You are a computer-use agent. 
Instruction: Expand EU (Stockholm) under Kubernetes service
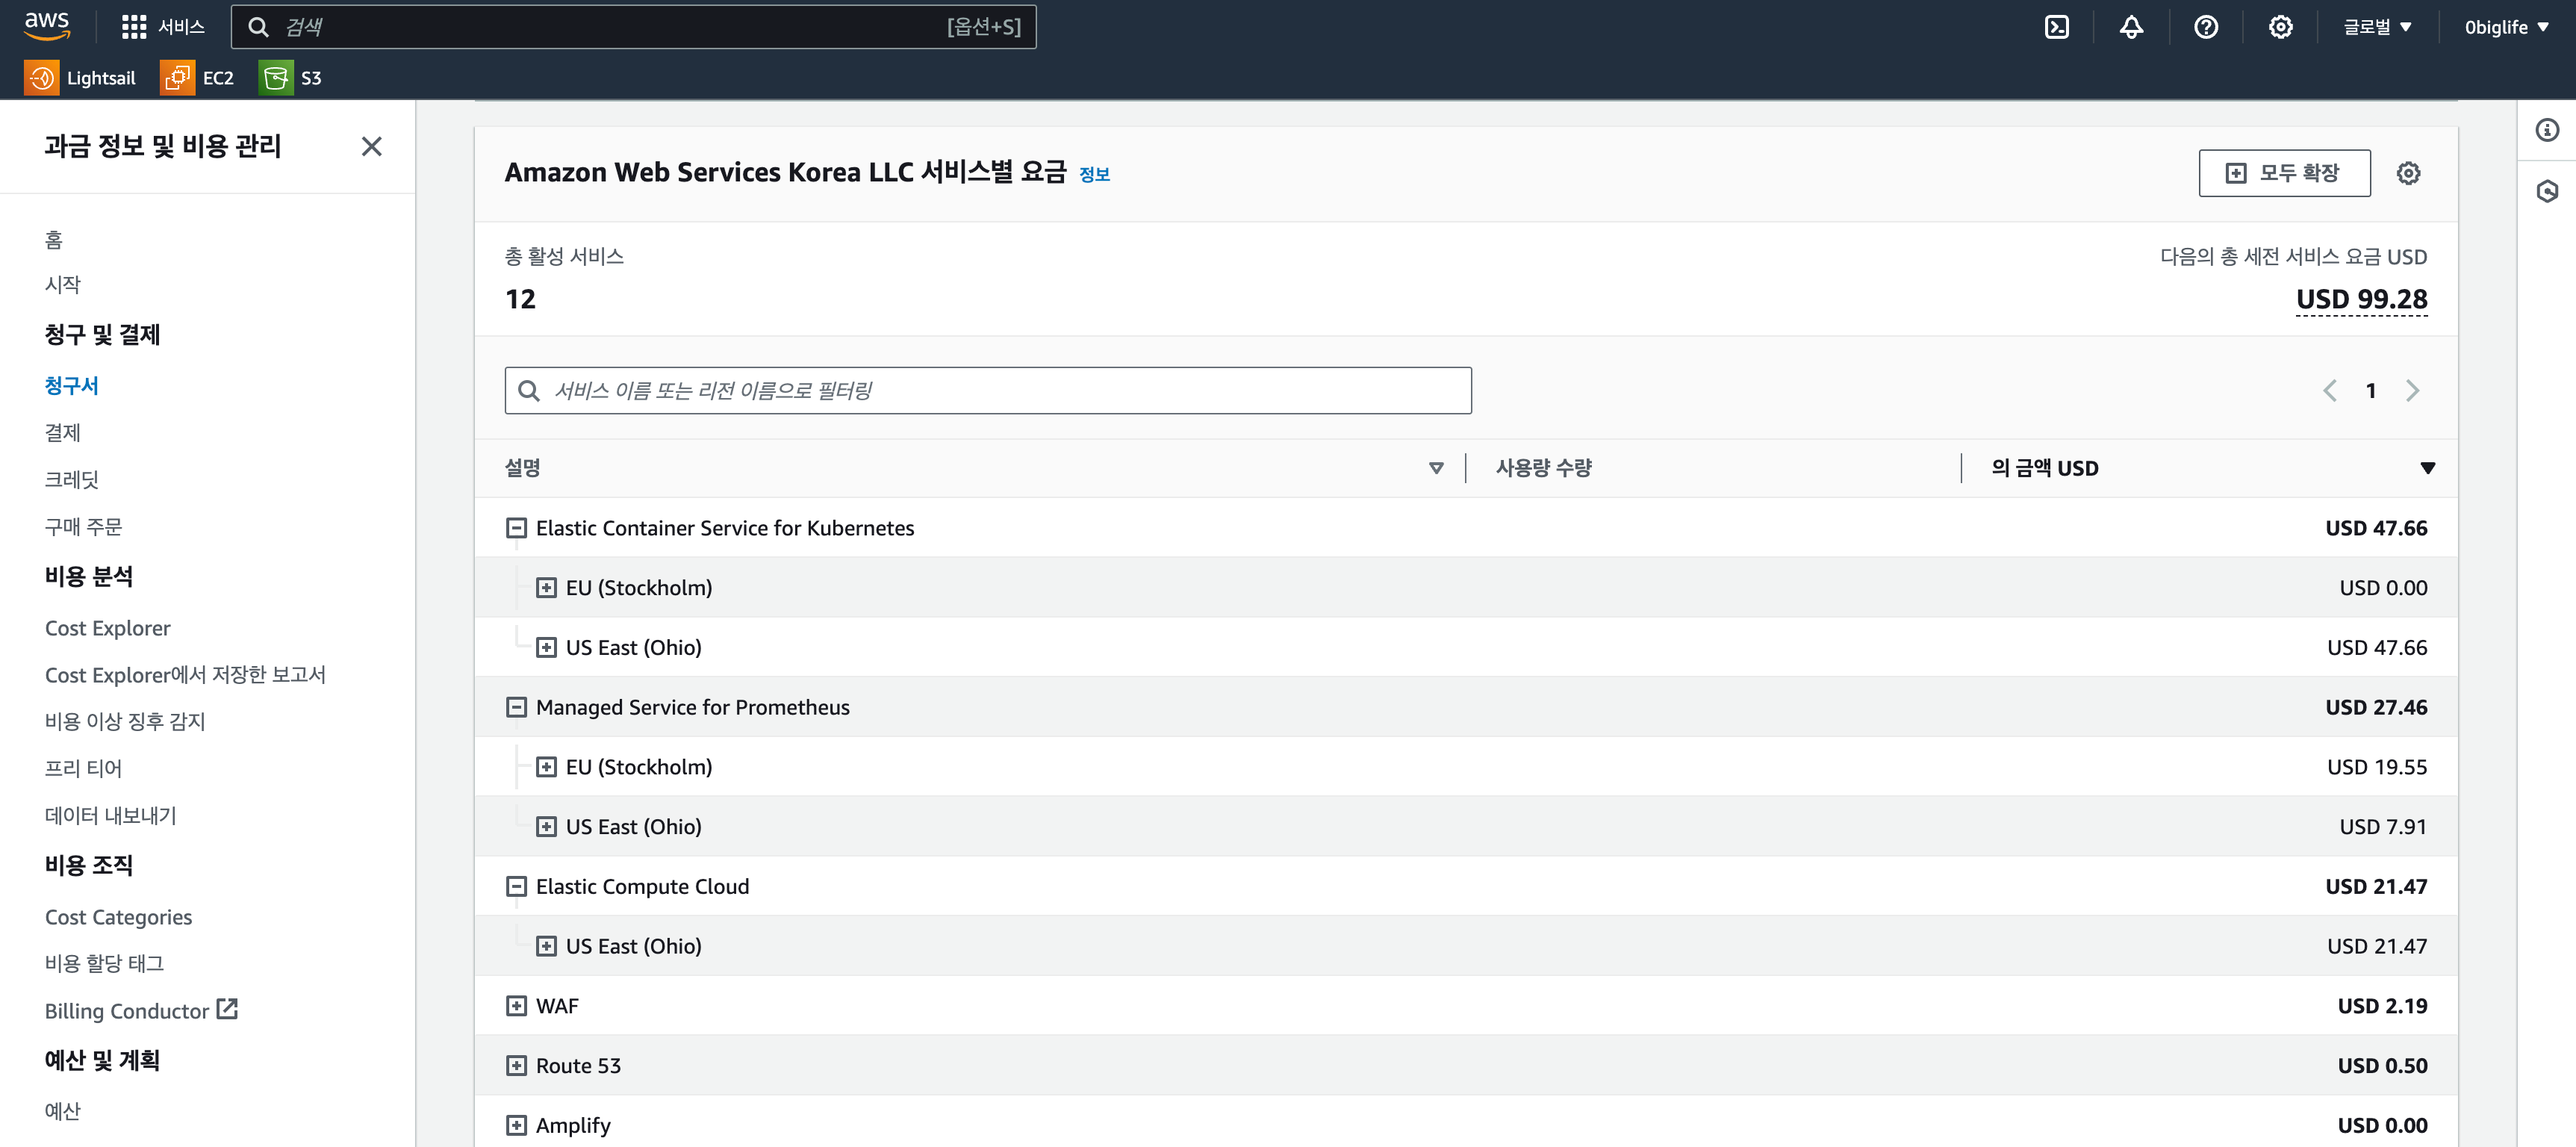546,588
